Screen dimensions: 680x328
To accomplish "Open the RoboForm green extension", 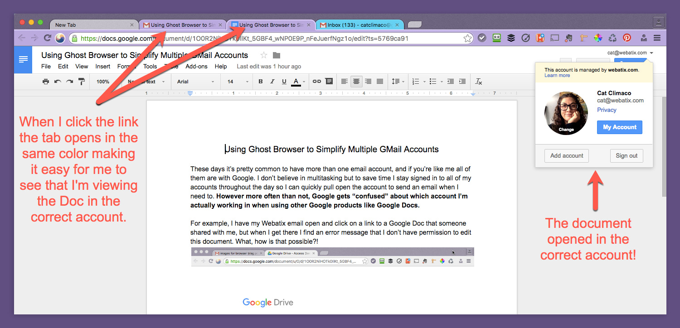I will pos(497,39).
